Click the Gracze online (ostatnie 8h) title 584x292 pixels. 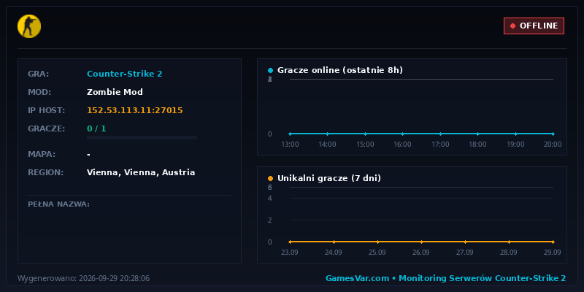(x=340, y=70)
